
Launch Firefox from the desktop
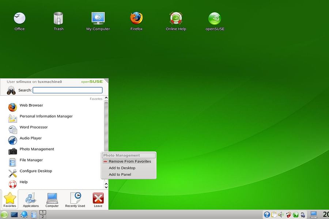coord(136,18)
